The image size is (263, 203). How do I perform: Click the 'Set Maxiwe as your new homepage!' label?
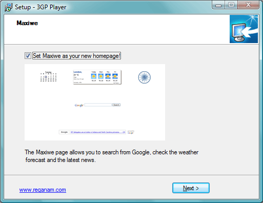point(76,56)
